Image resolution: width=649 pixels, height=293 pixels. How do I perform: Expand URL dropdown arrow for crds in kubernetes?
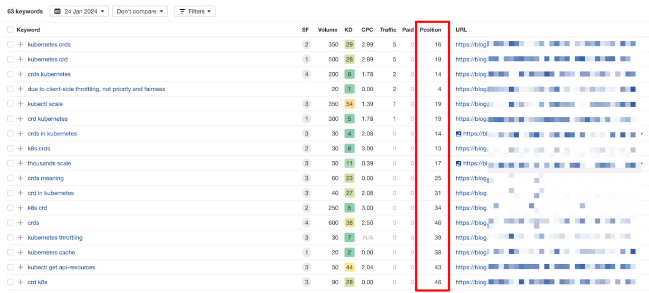[642, 133]
